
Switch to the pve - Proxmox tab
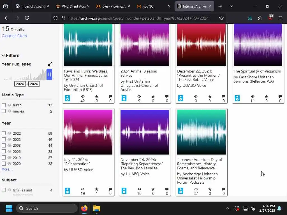(x=113, y=6)
